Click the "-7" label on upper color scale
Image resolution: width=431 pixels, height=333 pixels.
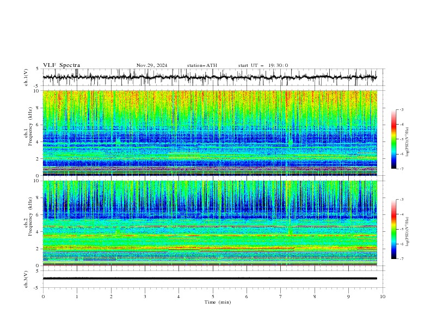click(x=401, y=169)
